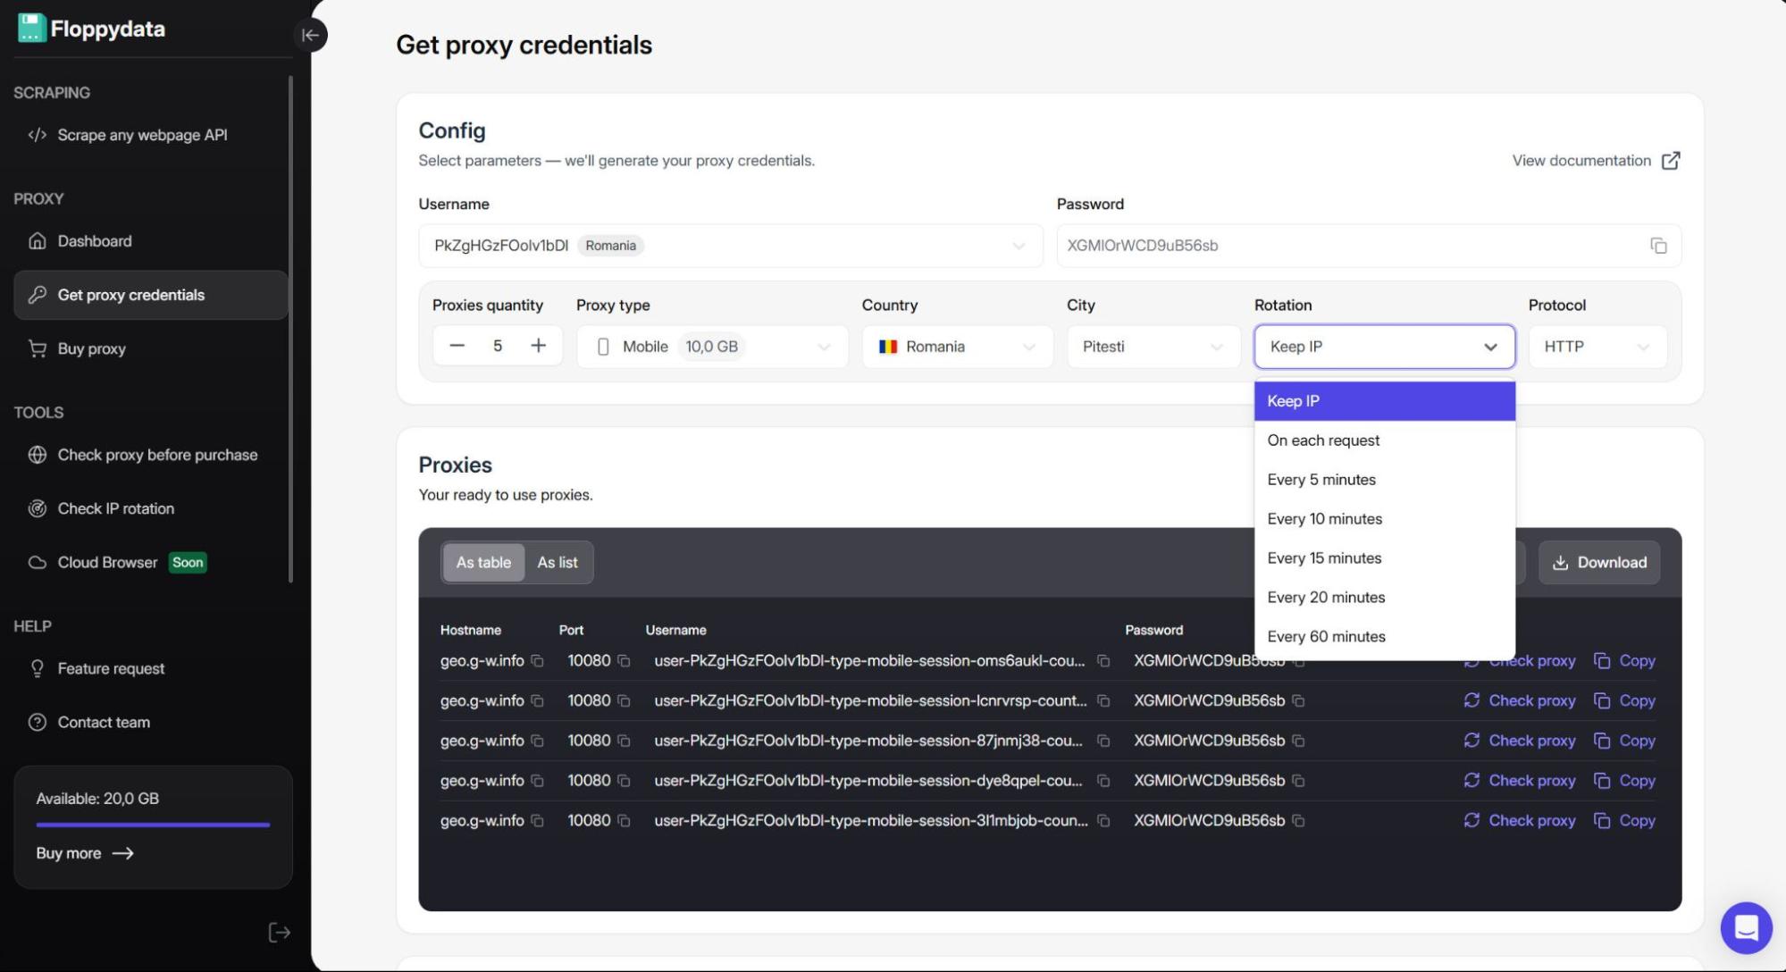Open the chat support bubble

[x=1745, y=927]
